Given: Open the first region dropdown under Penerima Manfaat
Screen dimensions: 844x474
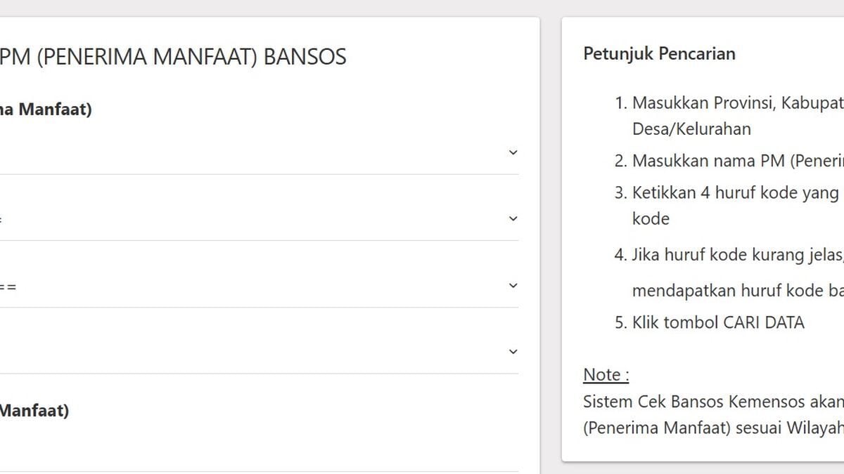Looking at the screenshot, I should [260, 152].
